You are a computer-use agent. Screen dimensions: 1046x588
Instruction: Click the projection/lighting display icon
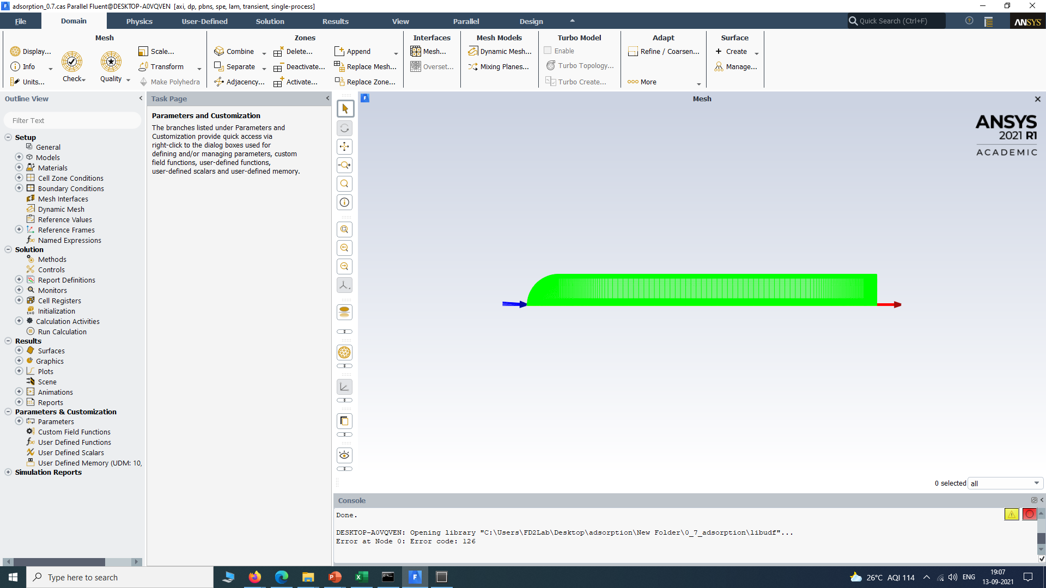tap(345, 313)
